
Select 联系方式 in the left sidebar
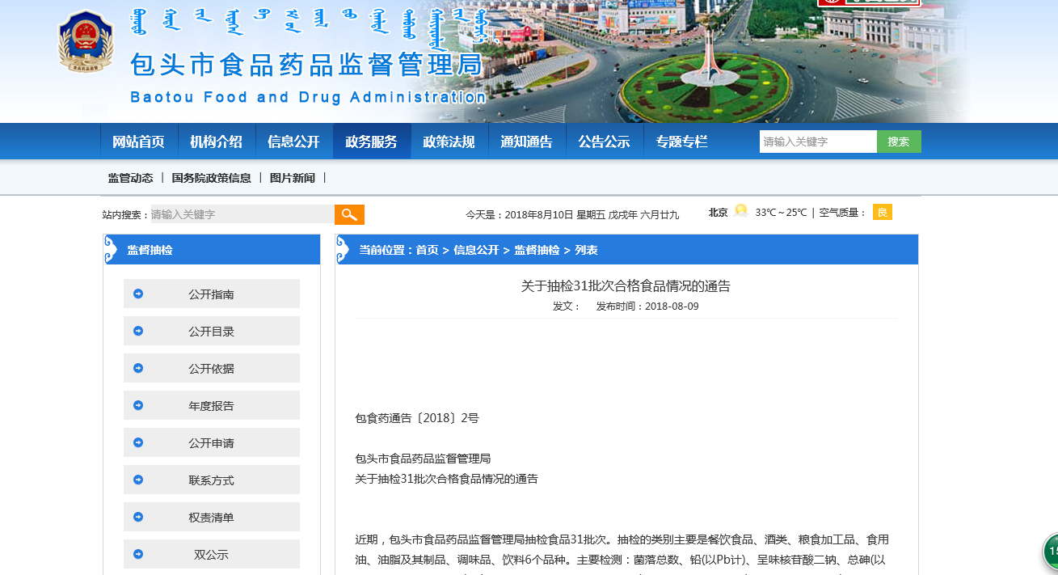212,480
